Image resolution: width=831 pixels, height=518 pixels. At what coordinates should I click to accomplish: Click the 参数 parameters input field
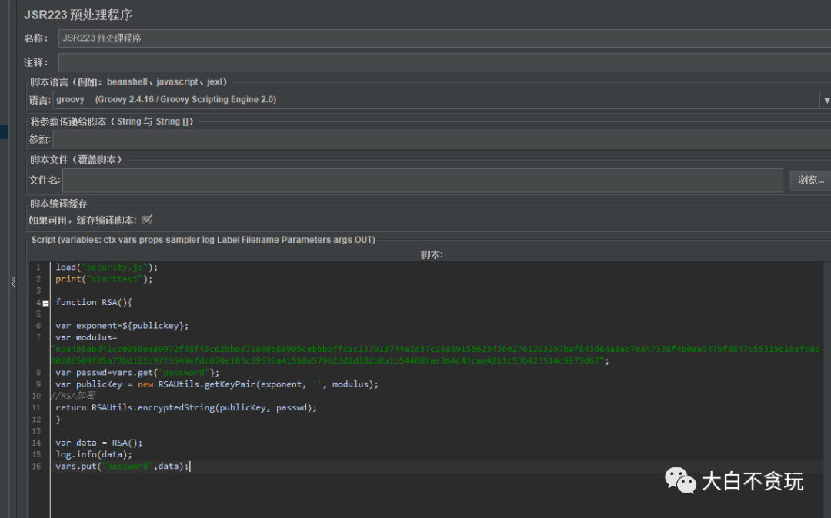click(x=441, y=139)
